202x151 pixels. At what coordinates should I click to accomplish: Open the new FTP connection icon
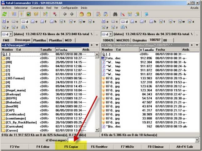coord(105,14)
